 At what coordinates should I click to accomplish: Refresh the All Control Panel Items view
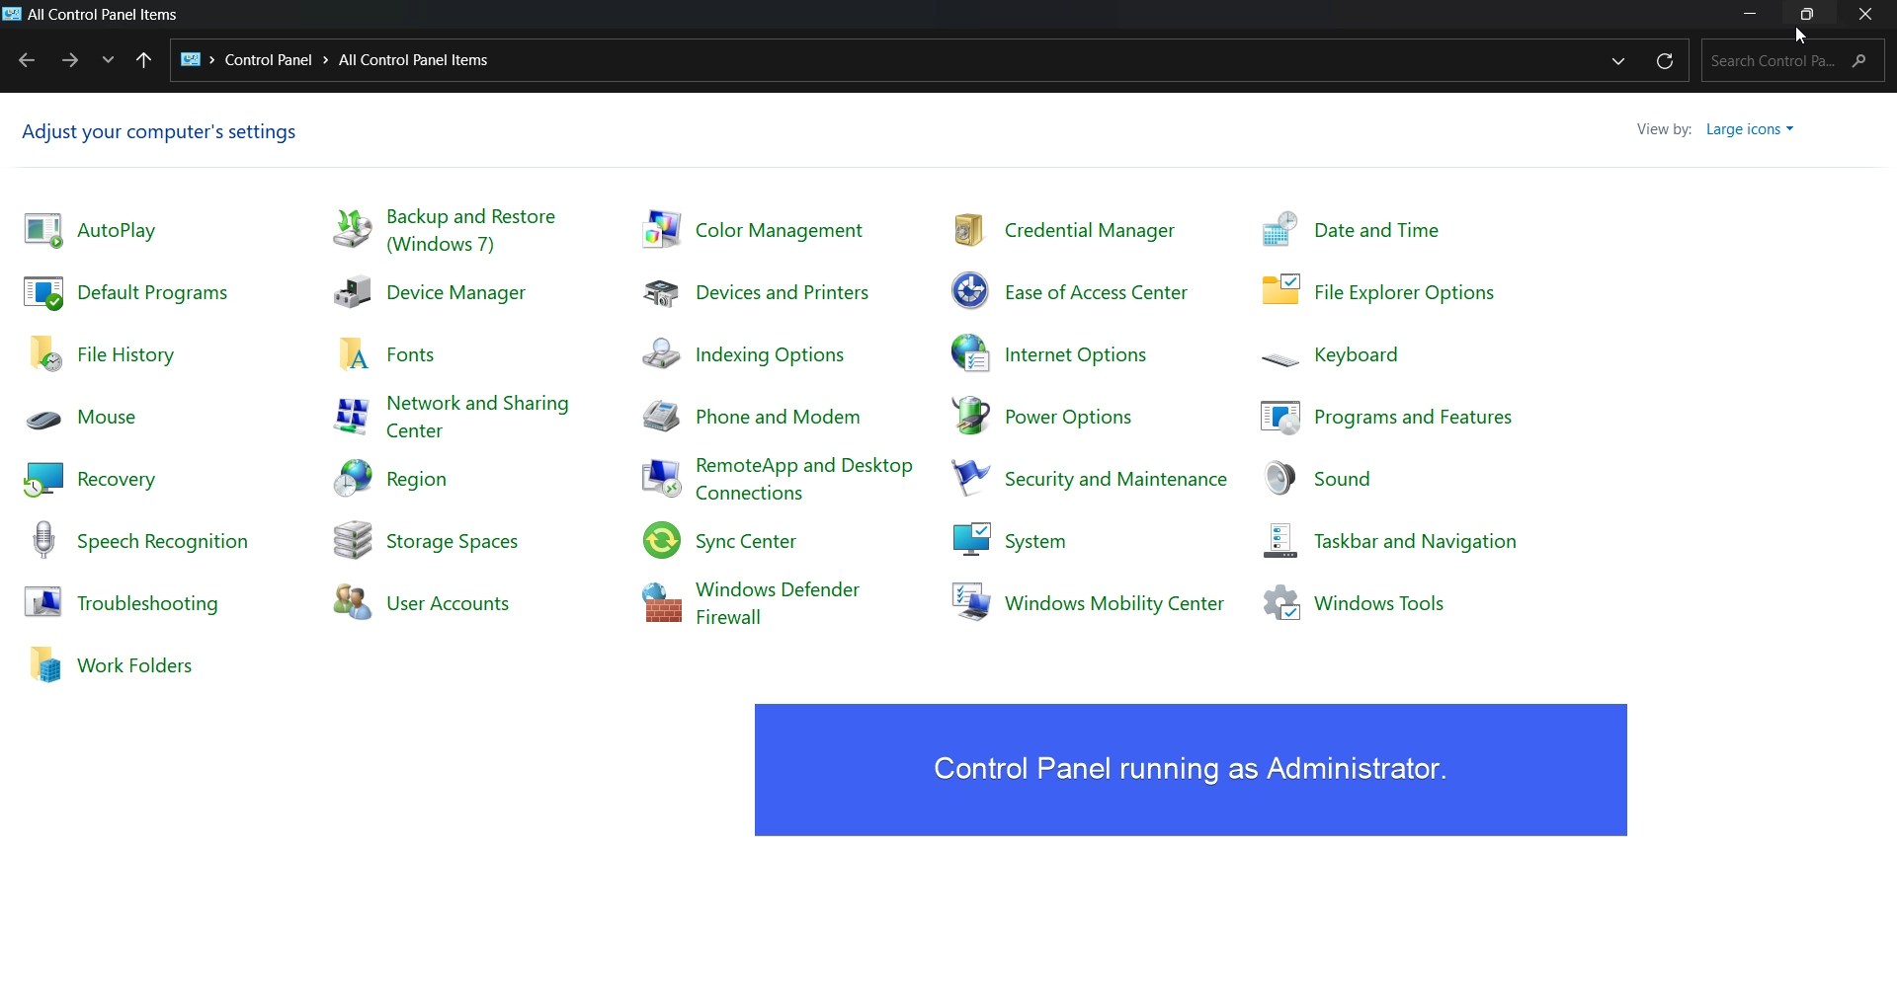[1666, 62]
